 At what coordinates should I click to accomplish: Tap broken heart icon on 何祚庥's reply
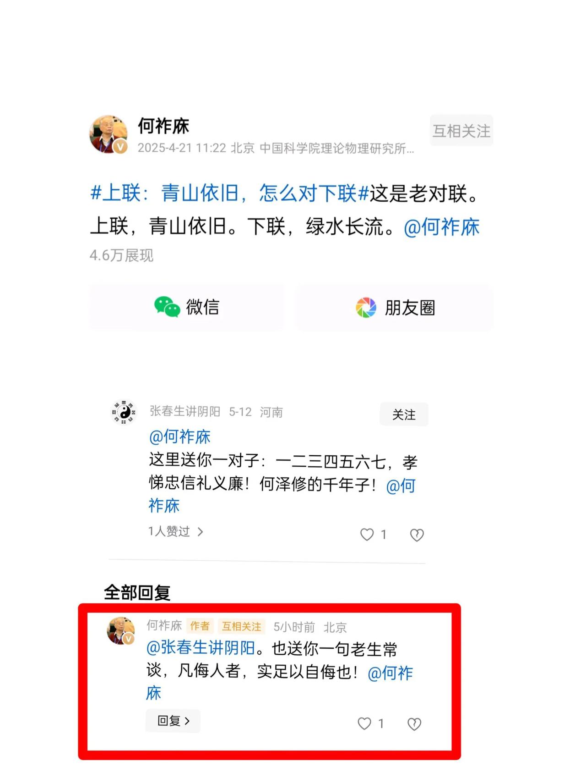414,723
